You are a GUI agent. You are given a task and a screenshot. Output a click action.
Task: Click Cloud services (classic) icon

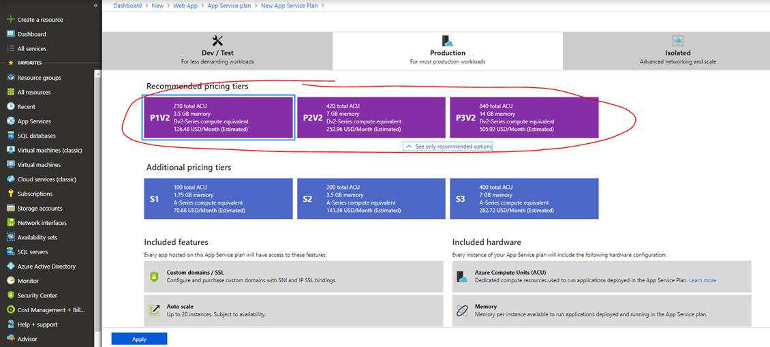[x=10, y=179]
